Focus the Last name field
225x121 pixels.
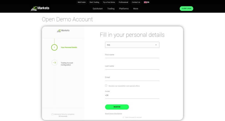coord(132,66)
